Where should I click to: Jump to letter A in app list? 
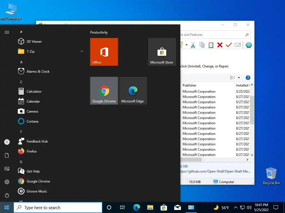(x=21, y=62)
